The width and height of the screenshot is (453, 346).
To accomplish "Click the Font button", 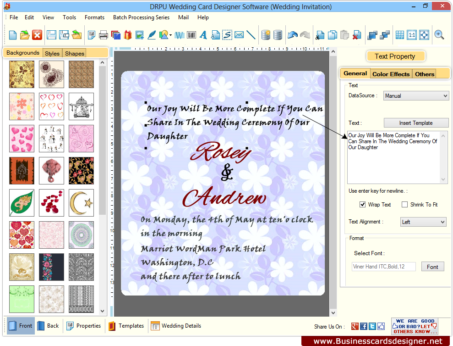I will tap(432, 267).
